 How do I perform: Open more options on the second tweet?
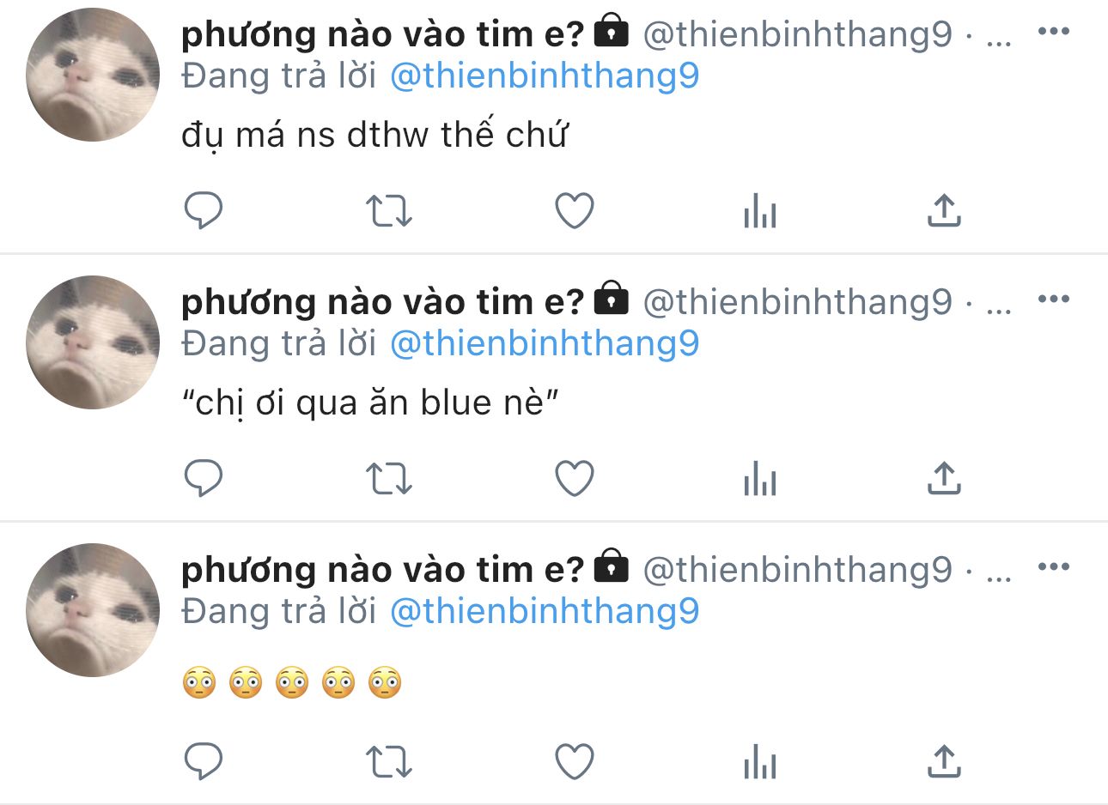pyautogui.click(x=1054, y=300)
